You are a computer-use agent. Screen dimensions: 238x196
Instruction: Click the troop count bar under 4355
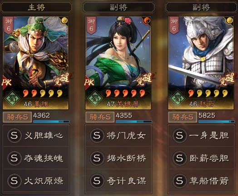coord(134,122)
